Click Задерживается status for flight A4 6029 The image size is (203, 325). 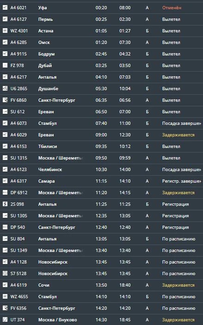point(178,135)
